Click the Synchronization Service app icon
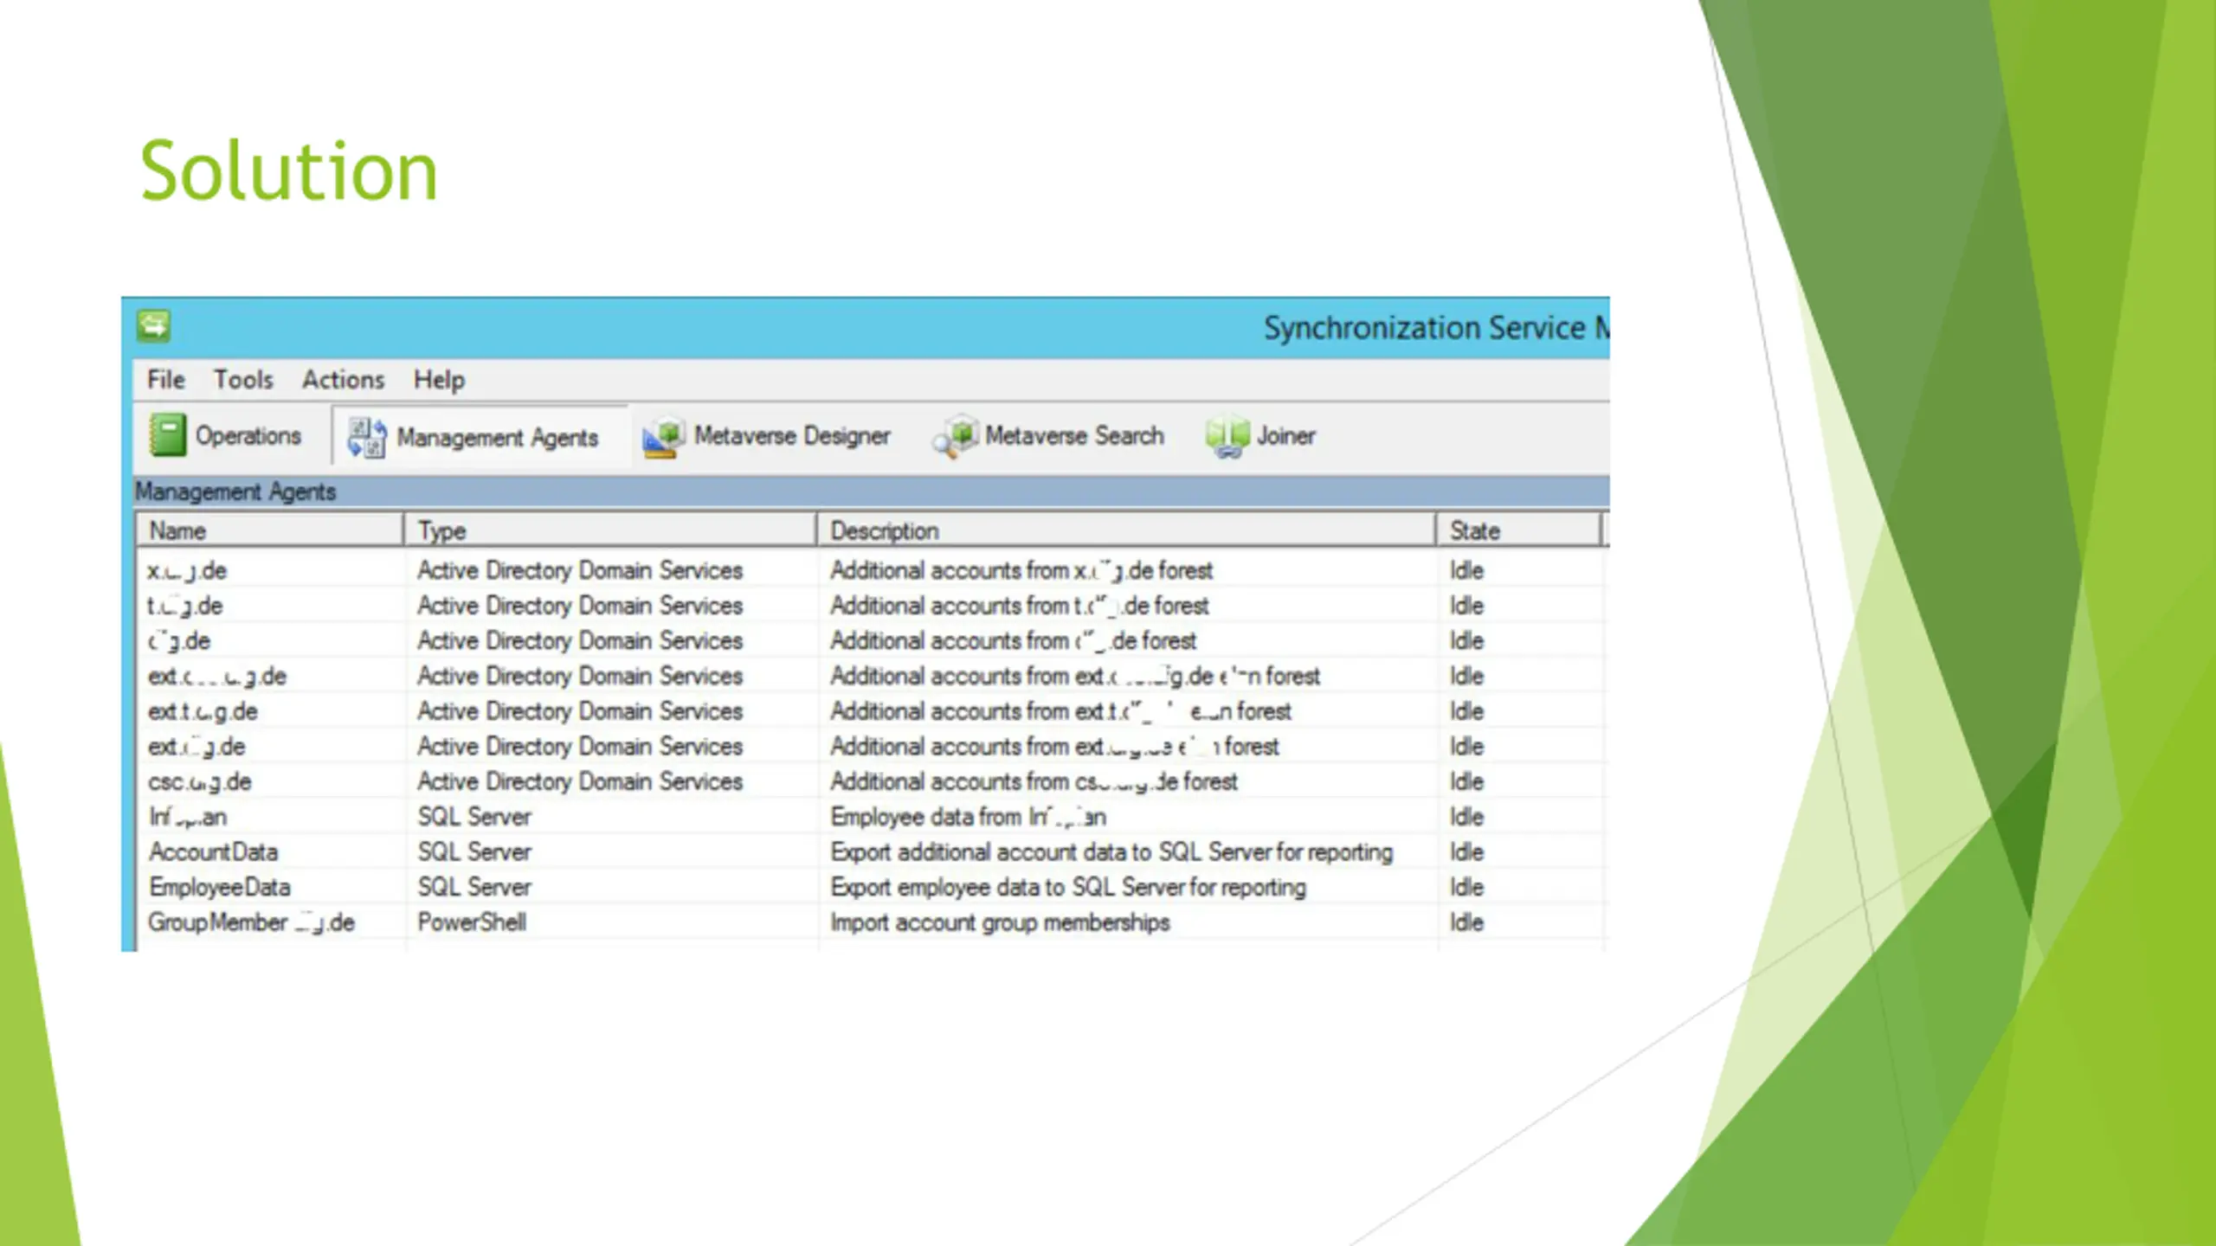Viewport: 2216px width, 1246px height. (x=153, y=326)
